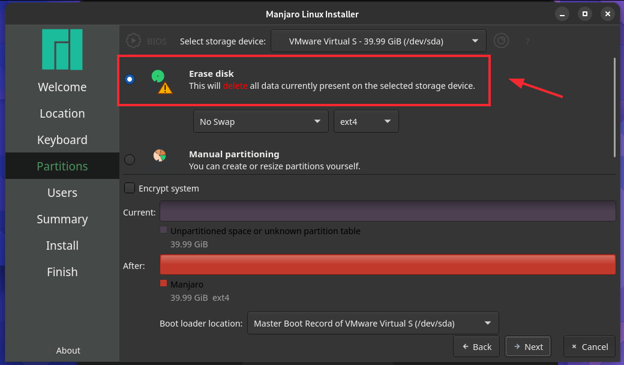Screen dimensions: 624x365
Task: Click the red Manjaro partition bar
Action: coord(387,264)
